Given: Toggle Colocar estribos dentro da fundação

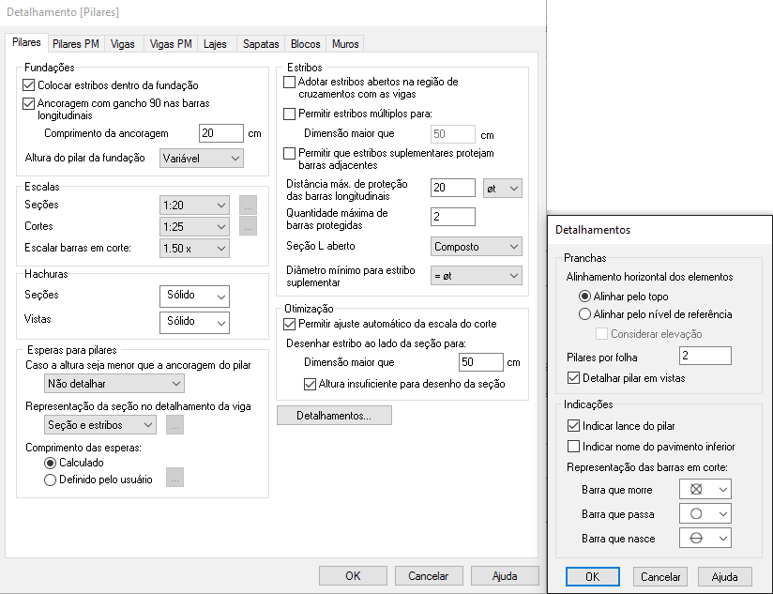Looking at the screenshot, I should tap(28, 85).
